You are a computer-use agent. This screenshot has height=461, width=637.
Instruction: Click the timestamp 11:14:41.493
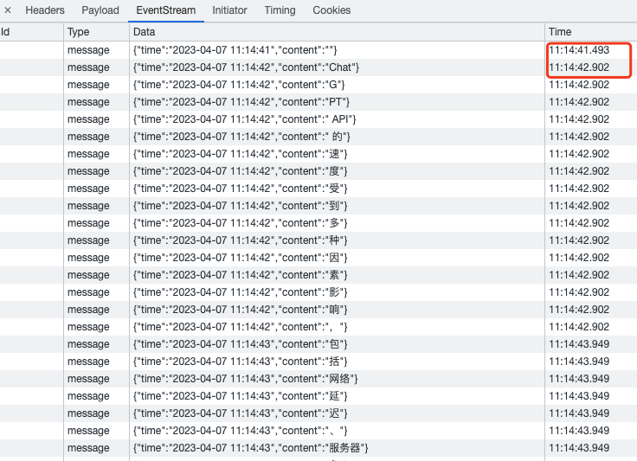579,50
